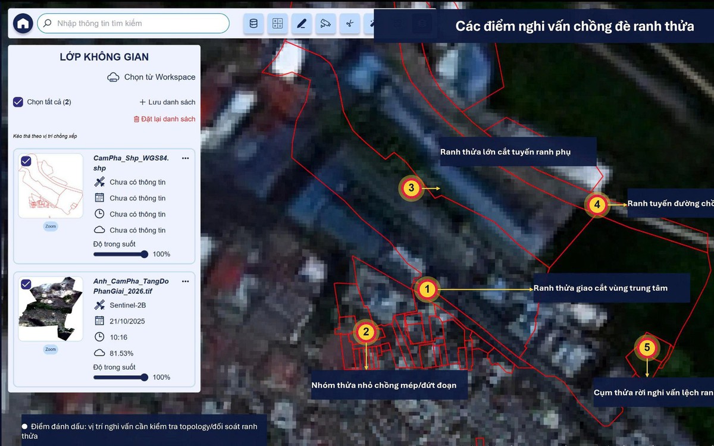Open the Sentinel satellite image thumbnail preview
Screen dimensions: 714x446
tap(51, 309)
